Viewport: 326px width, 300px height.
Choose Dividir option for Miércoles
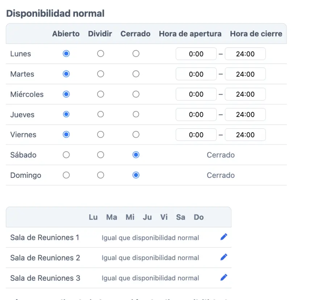(x=101, y=94)
